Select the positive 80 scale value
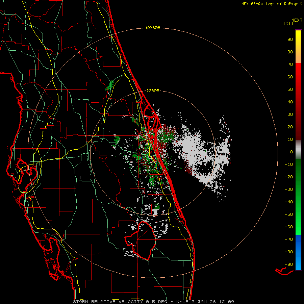The image size is (304, 304). [290, 52]
